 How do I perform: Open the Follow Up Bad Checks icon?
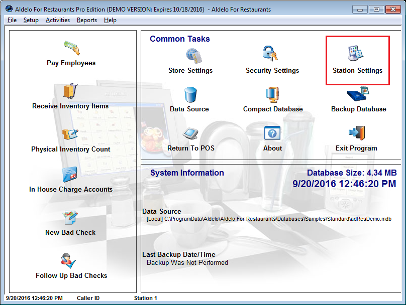(x=69, y=260)
